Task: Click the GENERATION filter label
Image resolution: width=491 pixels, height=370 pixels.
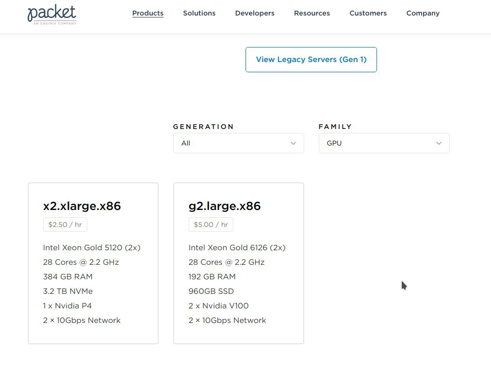Action: (203, 127)
